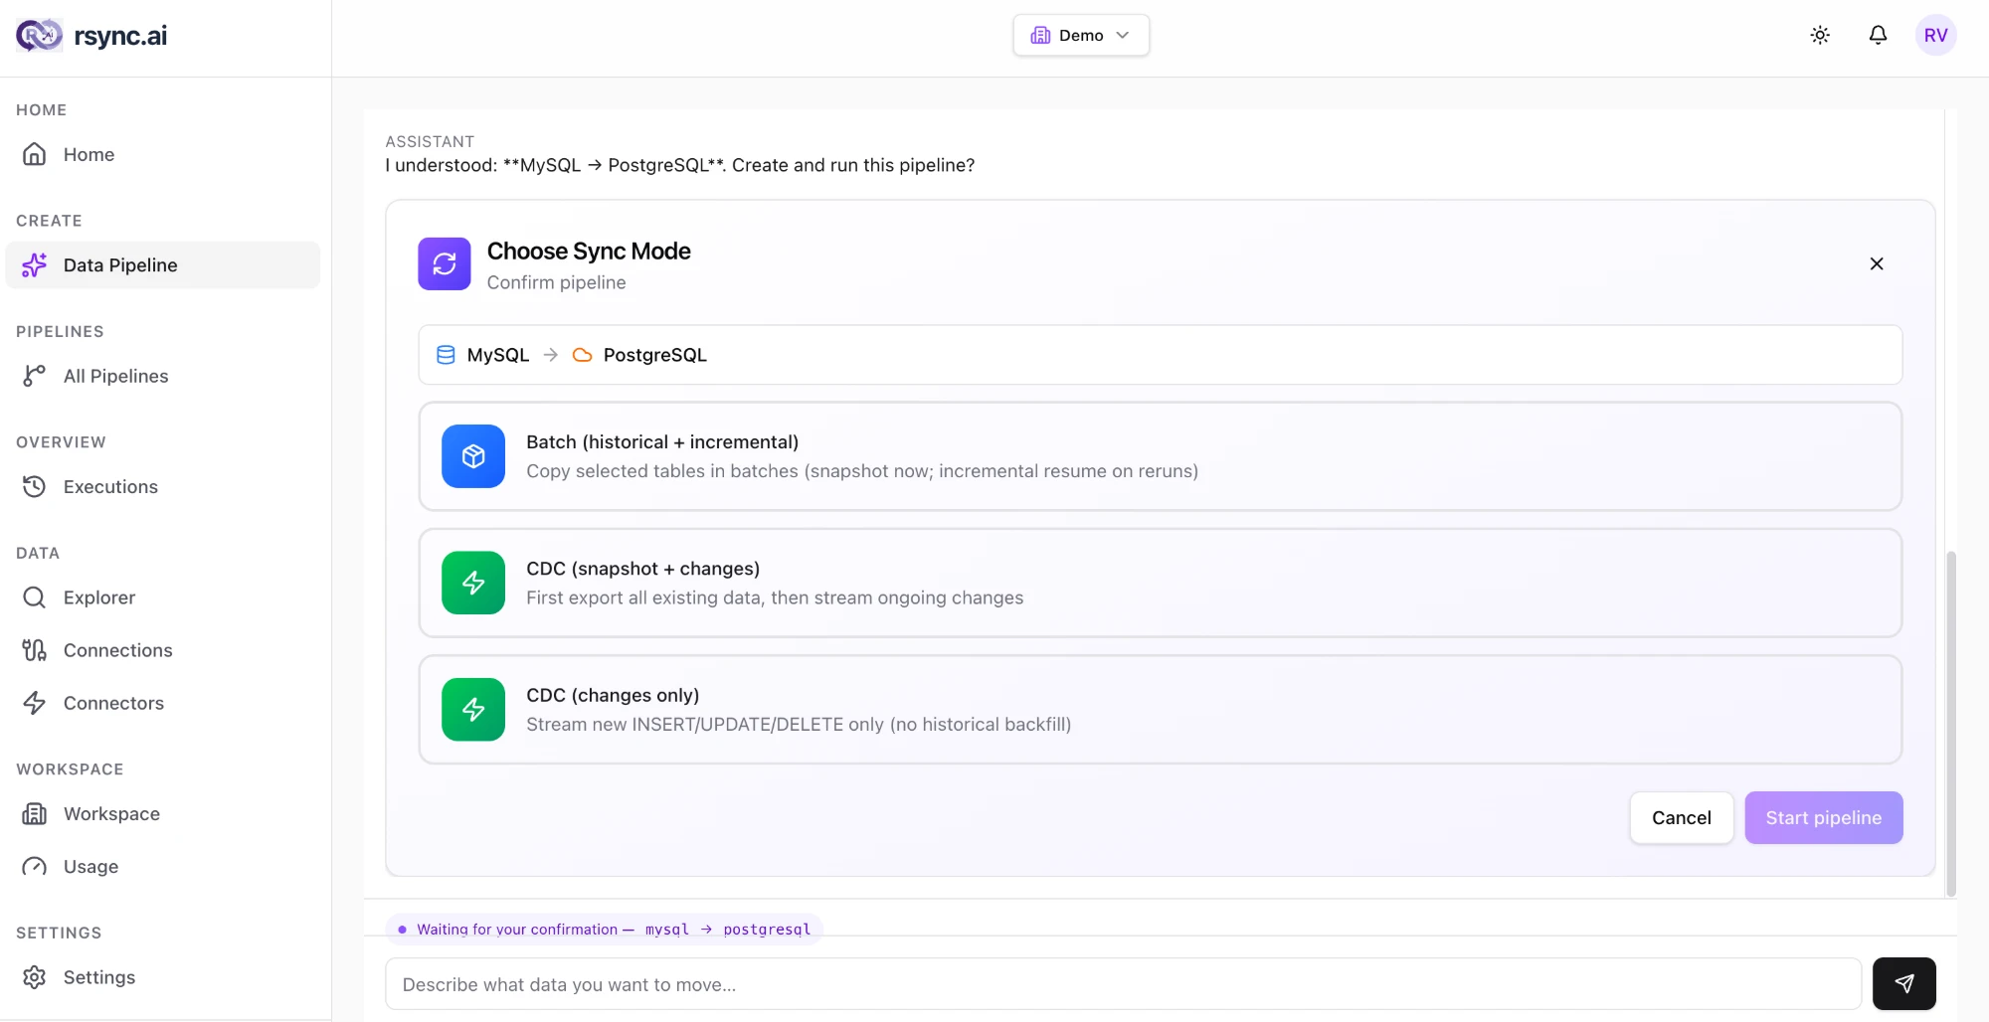This screenshot has width=1989, height=1022.
Task: Click the All Pipelines branch icon
Action: click(x=35, y=376)
